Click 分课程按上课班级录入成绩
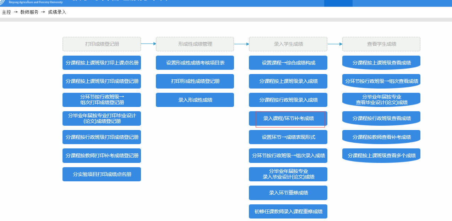The height and width of the screenshot is (221, 452). pyautogui.click(x=288, y=81)
